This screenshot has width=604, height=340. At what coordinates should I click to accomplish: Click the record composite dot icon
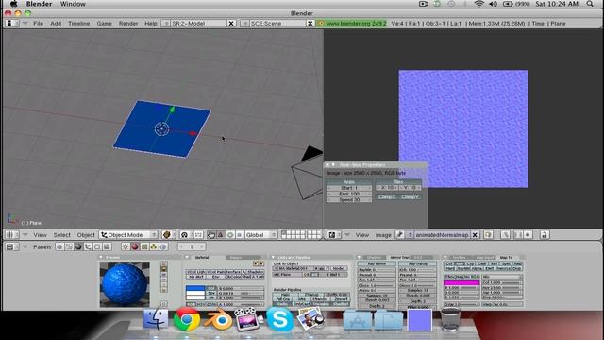[528, 235]
